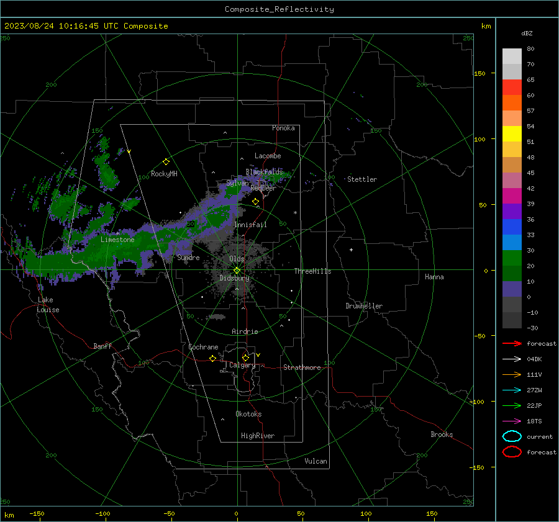Click the Lacombe city label
The width and height of the screenshot is (559, 522).
point(268,156)
